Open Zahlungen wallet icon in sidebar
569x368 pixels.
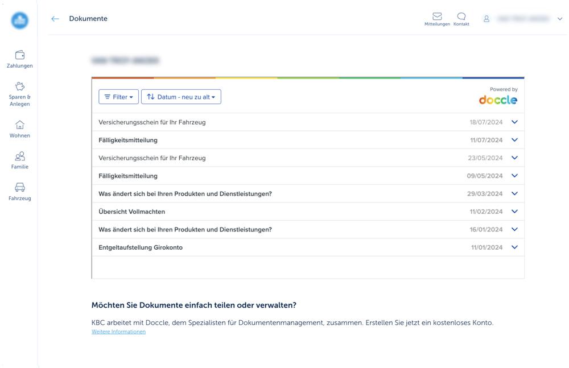20,55
